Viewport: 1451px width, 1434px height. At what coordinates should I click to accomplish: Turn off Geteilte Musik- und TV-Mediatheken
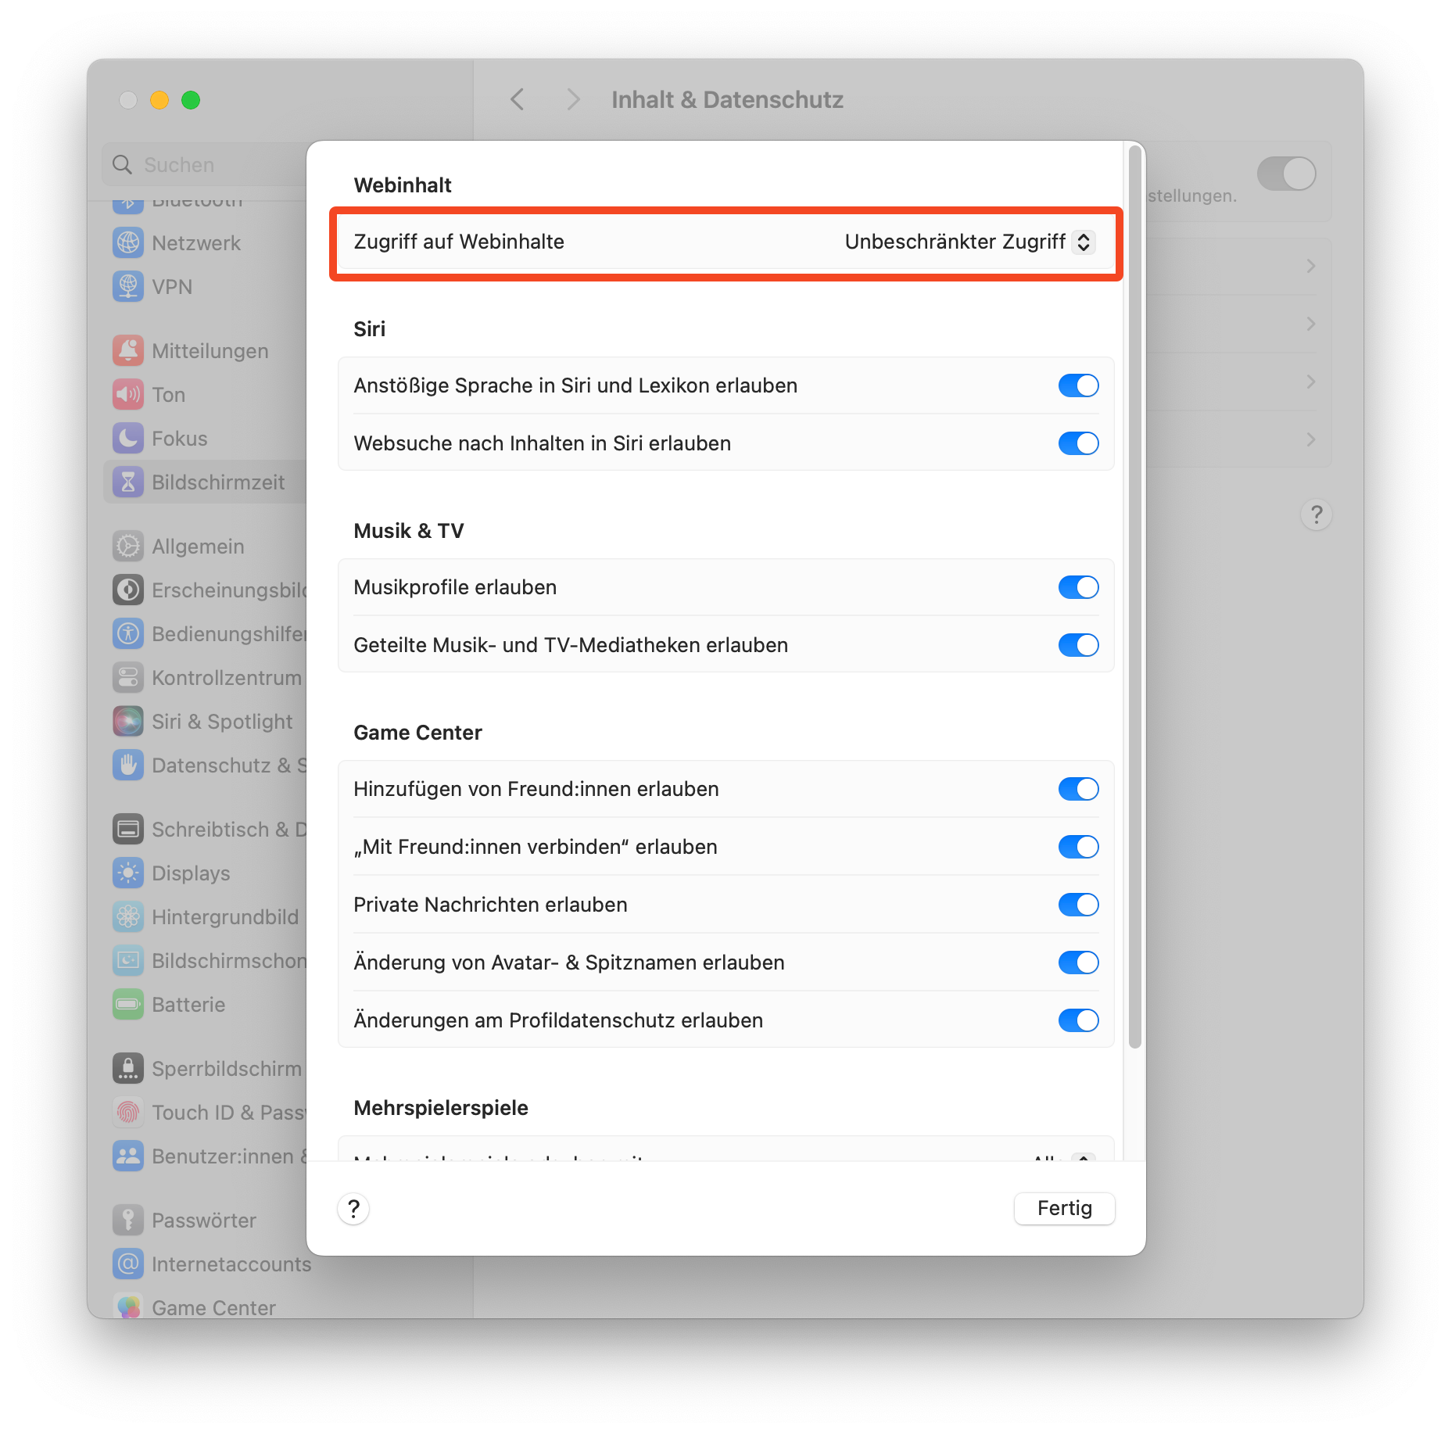1078,645
